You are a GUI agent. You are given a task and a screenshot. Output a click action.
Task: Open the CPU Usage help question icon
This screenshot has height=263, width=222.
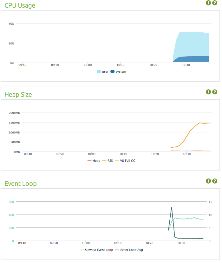point(215,3)
